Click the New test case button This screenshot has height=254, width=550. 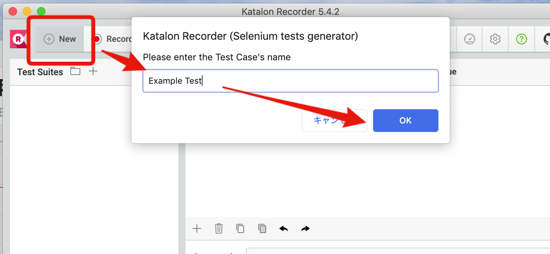pyautogui.click(x=60, y=39)
